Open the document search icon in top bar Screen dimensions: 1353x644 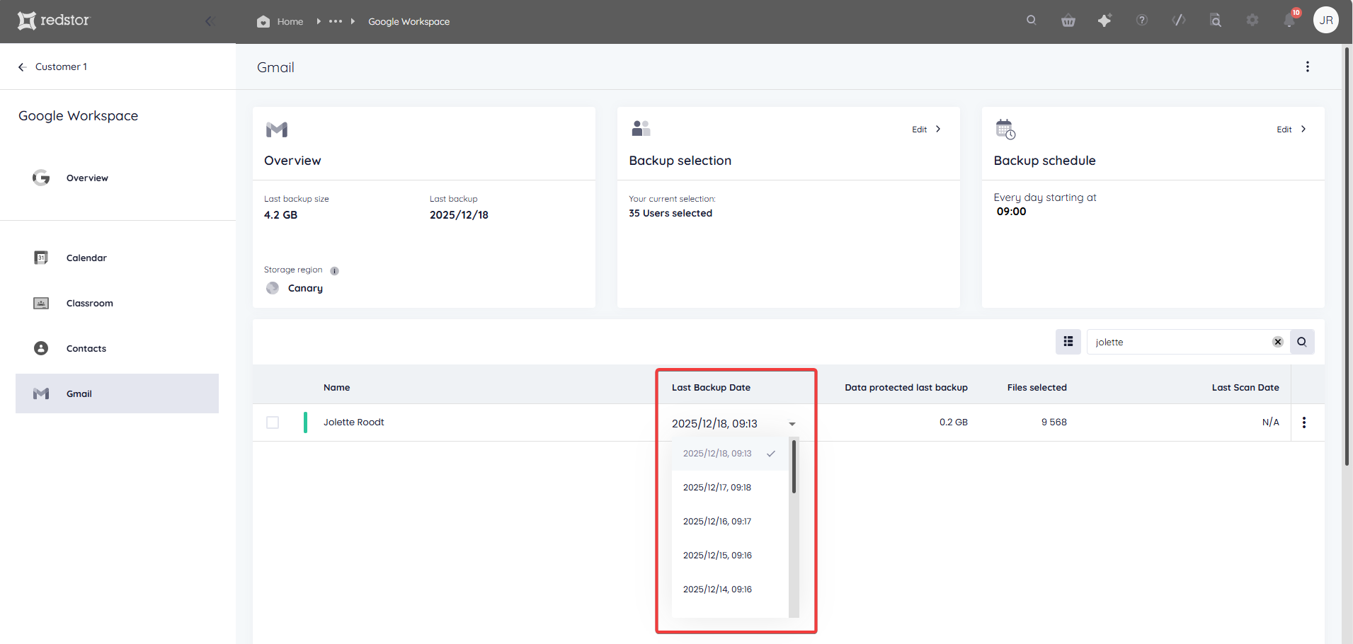[1216, 20]
